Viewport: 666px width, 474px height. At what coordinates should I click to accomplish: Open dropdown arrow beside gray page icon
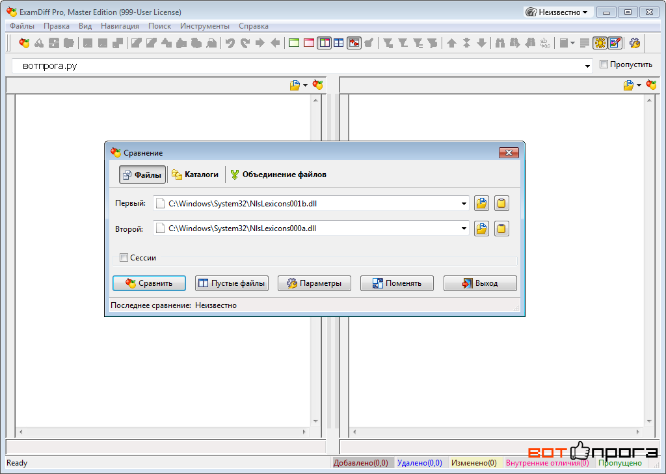pyautogui.click(x=572, y=43)
